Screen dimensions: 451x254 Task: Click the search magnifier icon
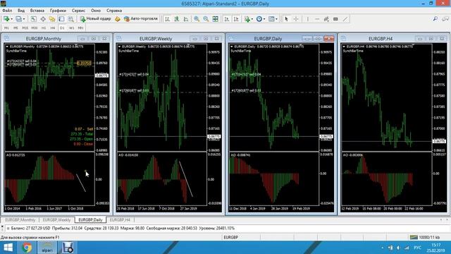click(435, 19)
